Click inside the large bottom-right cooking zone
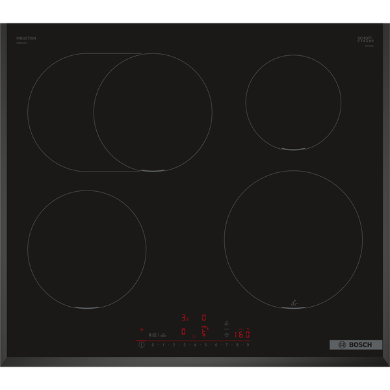390x390 pixels. point(293,239)
